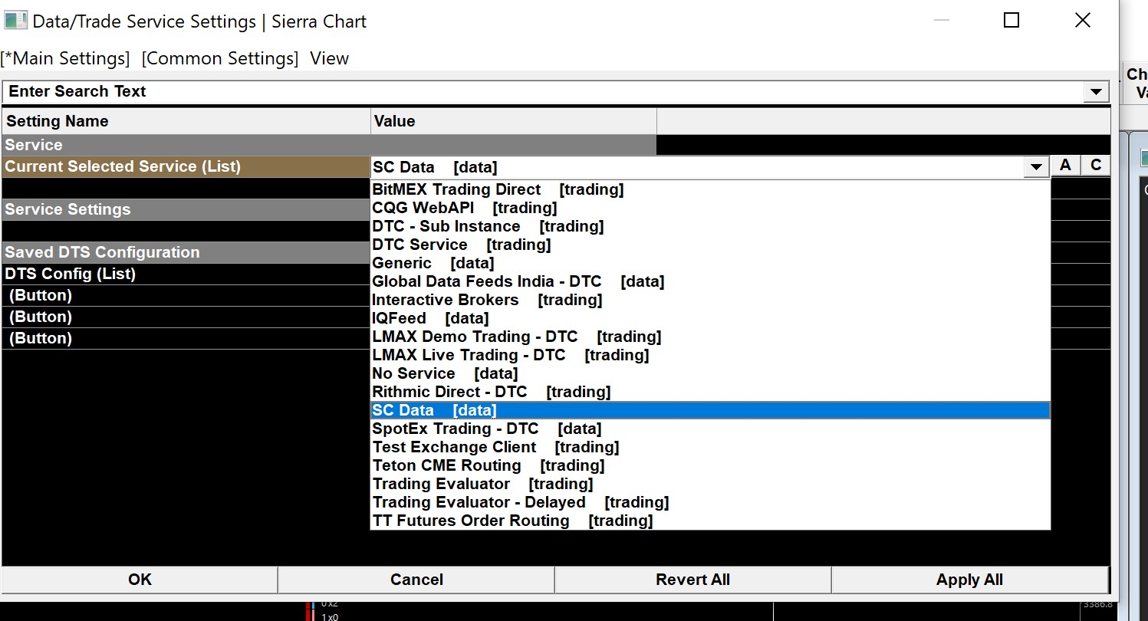Click the Enter Search Text field

pyautogui.click(x=544, y=91)
